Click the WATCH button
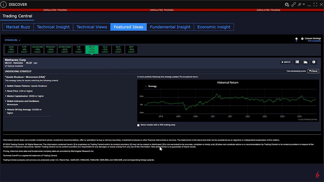 pos(285,62)
